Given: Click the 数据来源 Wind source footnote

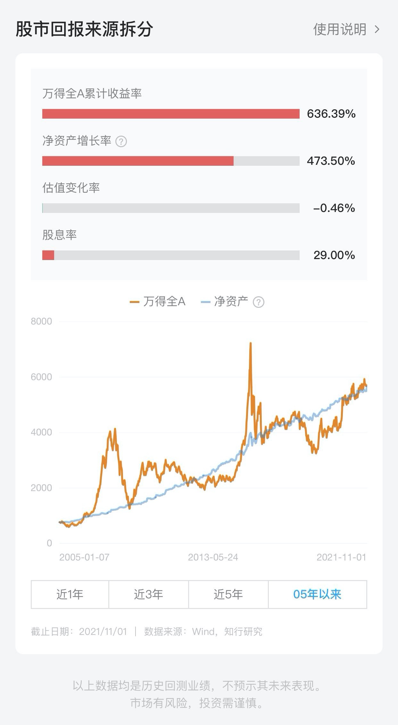Looking at the screenshot, I should tap(203, 632).
